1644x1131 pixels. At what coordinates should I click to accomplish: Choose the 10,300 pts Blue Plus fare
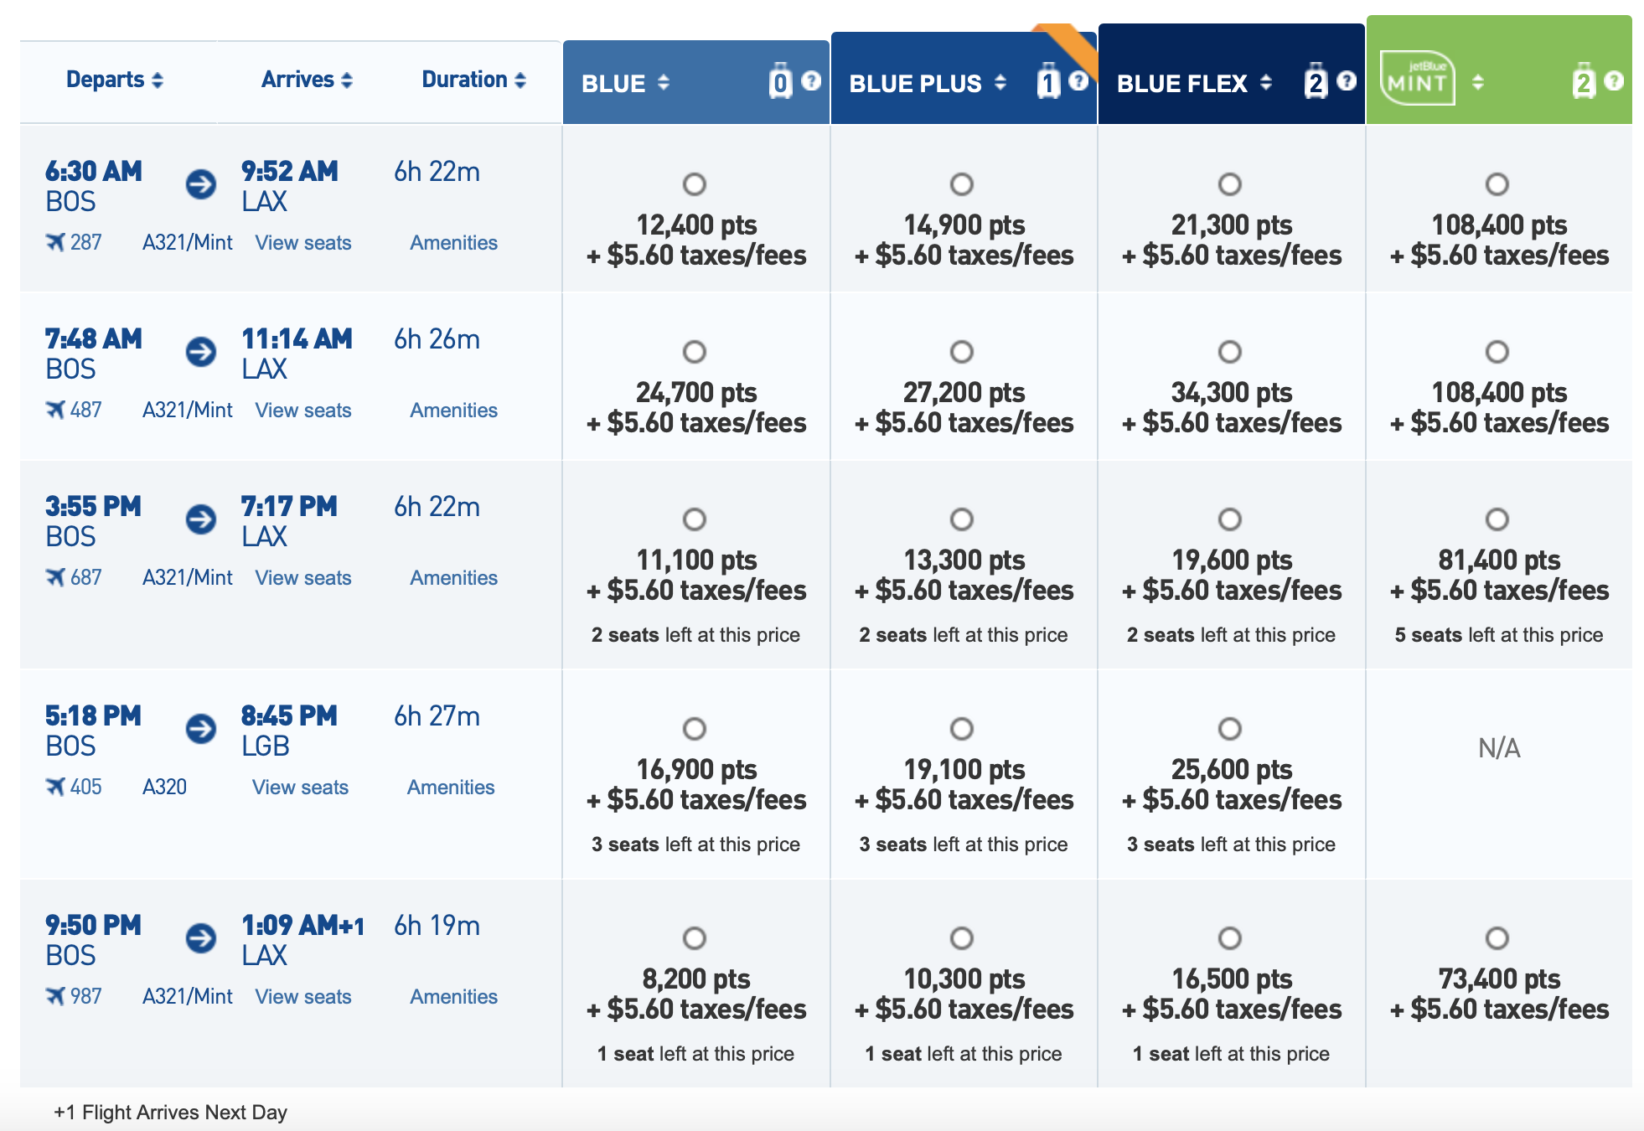(961, 938)
